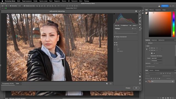This screenshot has width=176, height=99.
Task: Select the Color Sampler eyedropper in Camera Raw
Action: click(140, 80)
